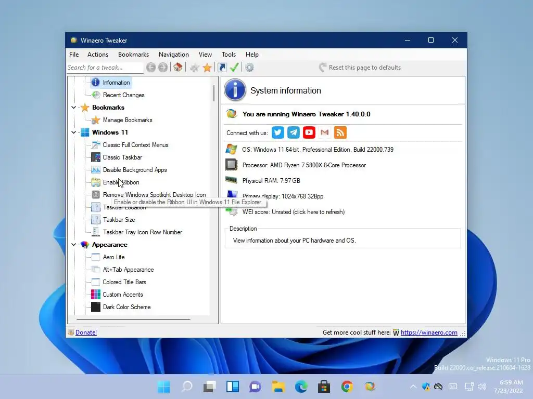Screen dimensions: 533x399
Task: Select Alt+Tab Appearance tree item
Action: (128, 270)
